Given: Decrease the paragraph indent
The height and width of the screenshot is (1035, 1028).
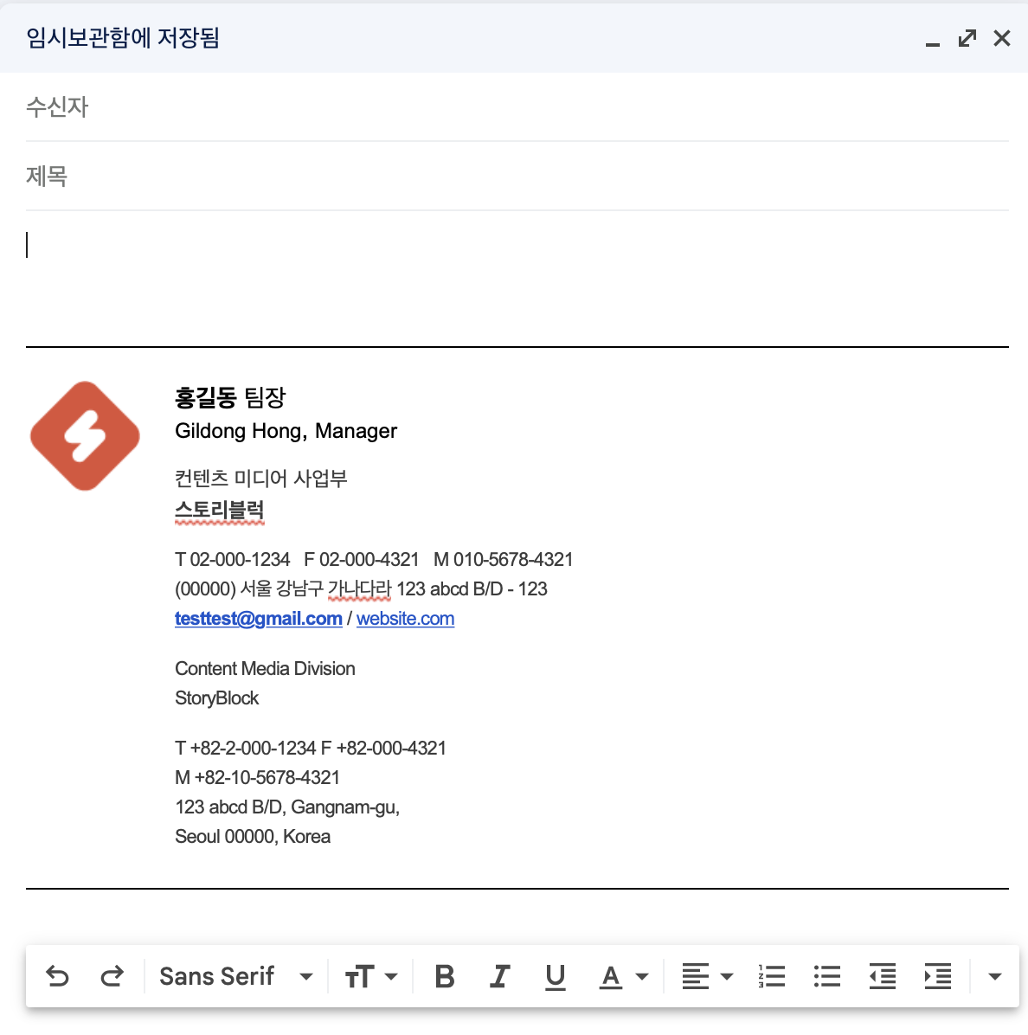Looking at the screenshot, I should click(x=882, y=975).
